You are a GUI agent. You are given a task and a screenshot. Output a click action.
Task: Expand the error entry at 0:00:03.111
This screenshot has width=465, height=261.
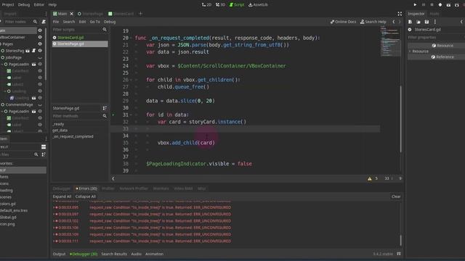[x=54, y=241]
